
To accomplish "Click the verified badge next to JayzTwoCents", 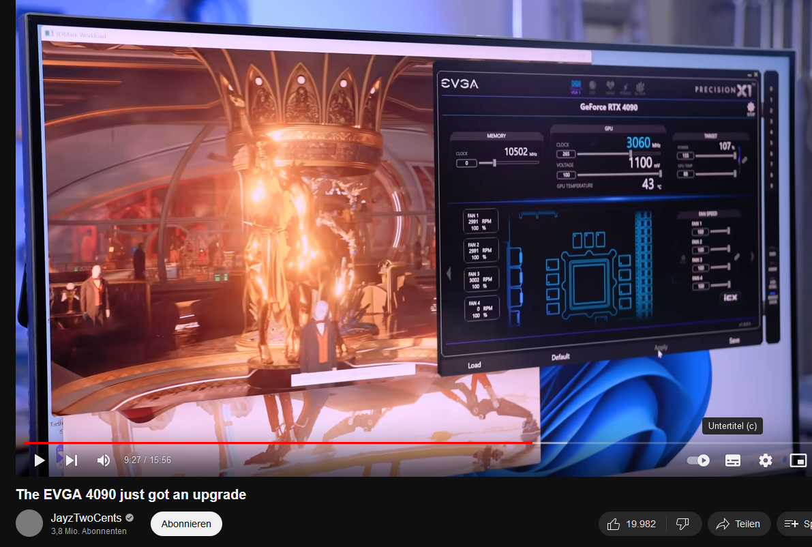I will [130, 518].
